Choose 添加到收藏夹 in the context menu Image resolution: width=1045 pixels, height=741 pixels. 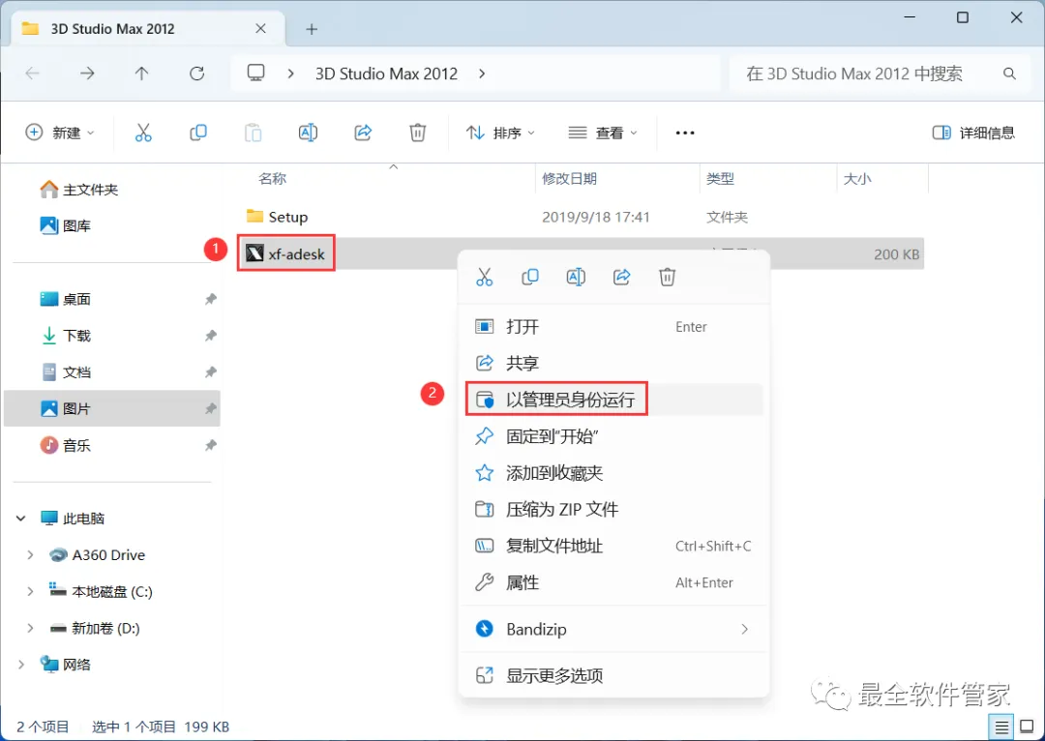(x=613, y=473)
